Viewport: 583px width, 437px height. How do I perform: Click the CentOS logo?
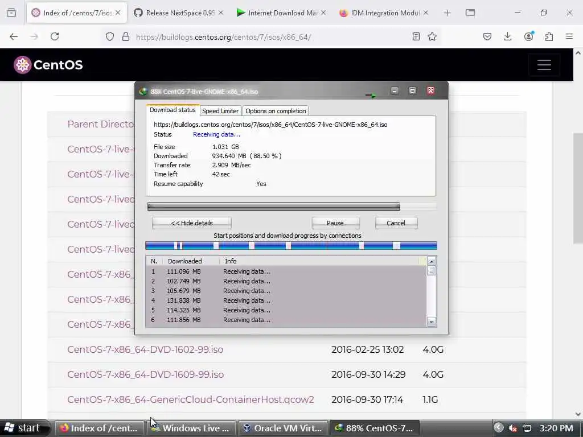tap(48, 65)
